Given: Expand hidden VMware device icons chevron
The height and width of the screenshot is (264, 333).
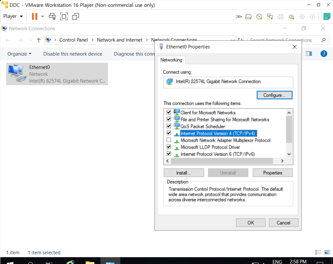Looking at the screenshot, I should point(239,17).
